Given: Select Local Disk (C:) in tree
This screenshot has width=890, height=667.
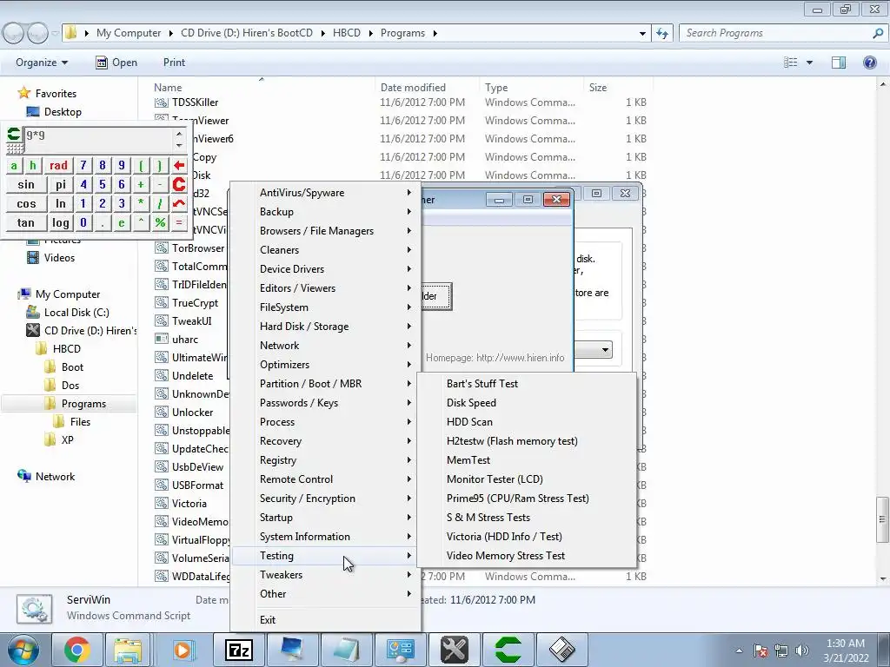Looking at the screenshot, I should 76,313.
